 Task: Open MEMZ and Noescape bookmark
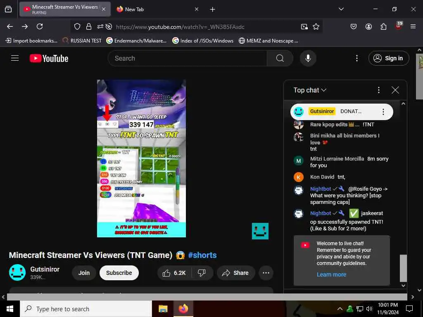[269, 41]
